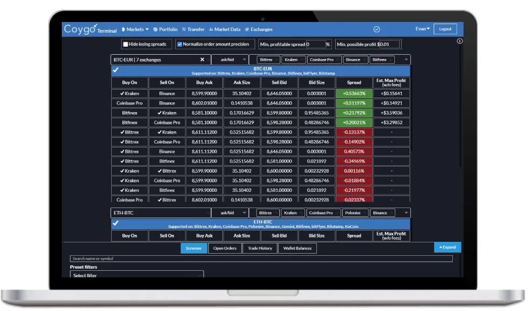Open the Markets dropdown menu
The height and width of the screenshot is (311, 528).
point(135,29)
